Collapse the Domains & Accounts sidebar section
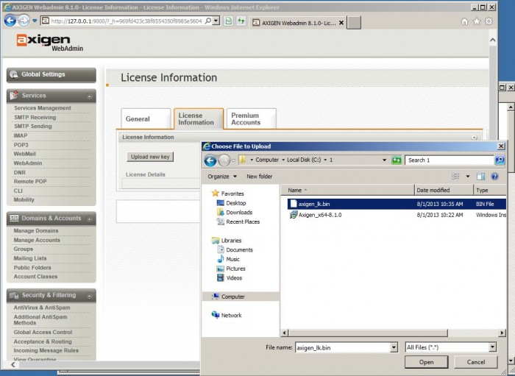The image size is (515, 376). click(89, 219)
